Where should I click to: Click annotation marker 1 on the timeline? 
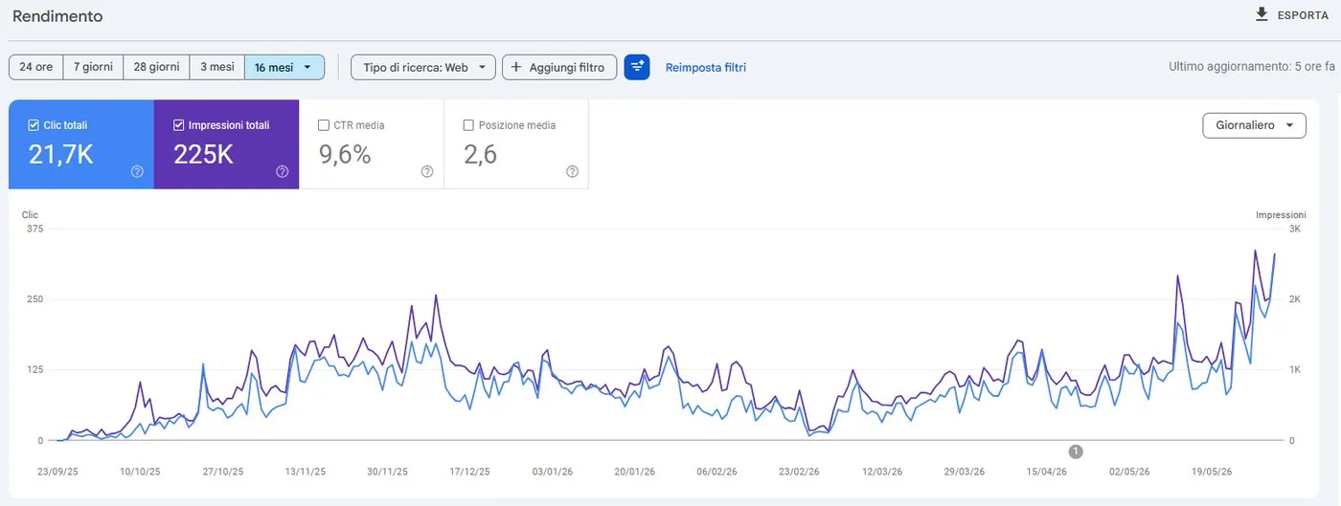point(1076,451)
